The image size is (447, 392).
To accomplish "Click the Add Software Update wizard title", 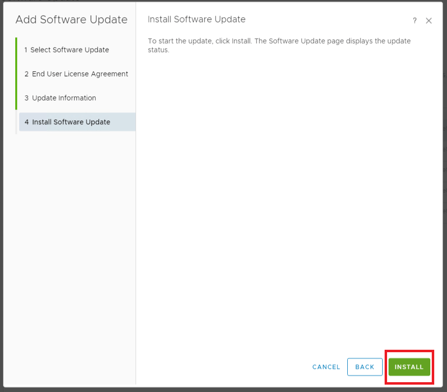I will [71, 20].
